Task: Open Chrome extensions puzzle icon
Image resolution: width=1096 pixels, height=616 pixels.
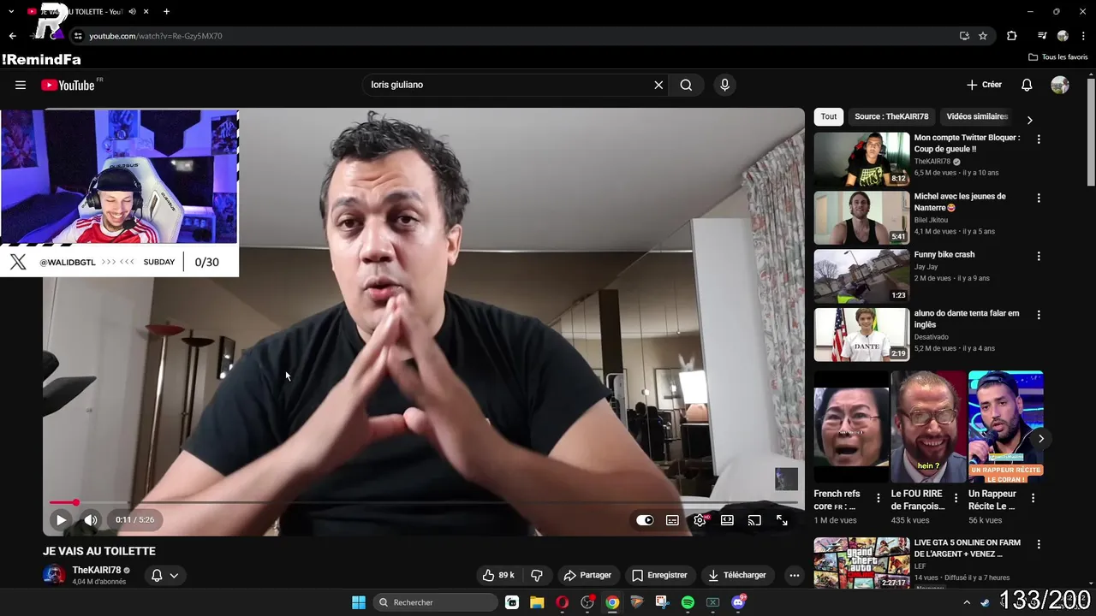Action: click(x=1012, y=36)
